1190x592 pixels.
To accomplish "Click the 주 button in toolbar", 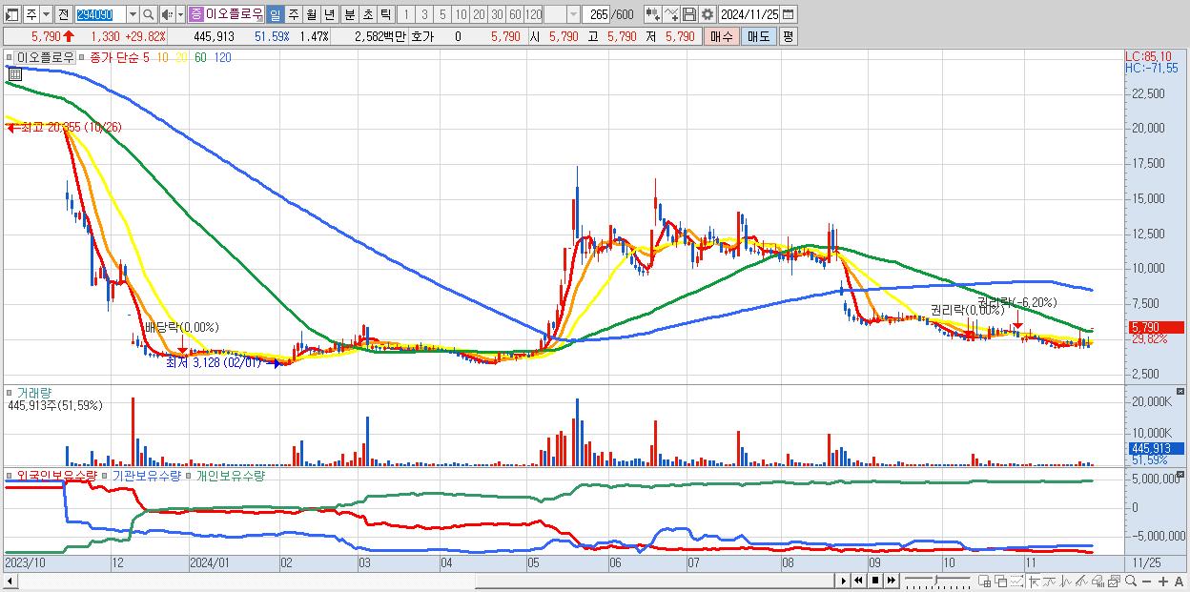I will coord(31,15).
